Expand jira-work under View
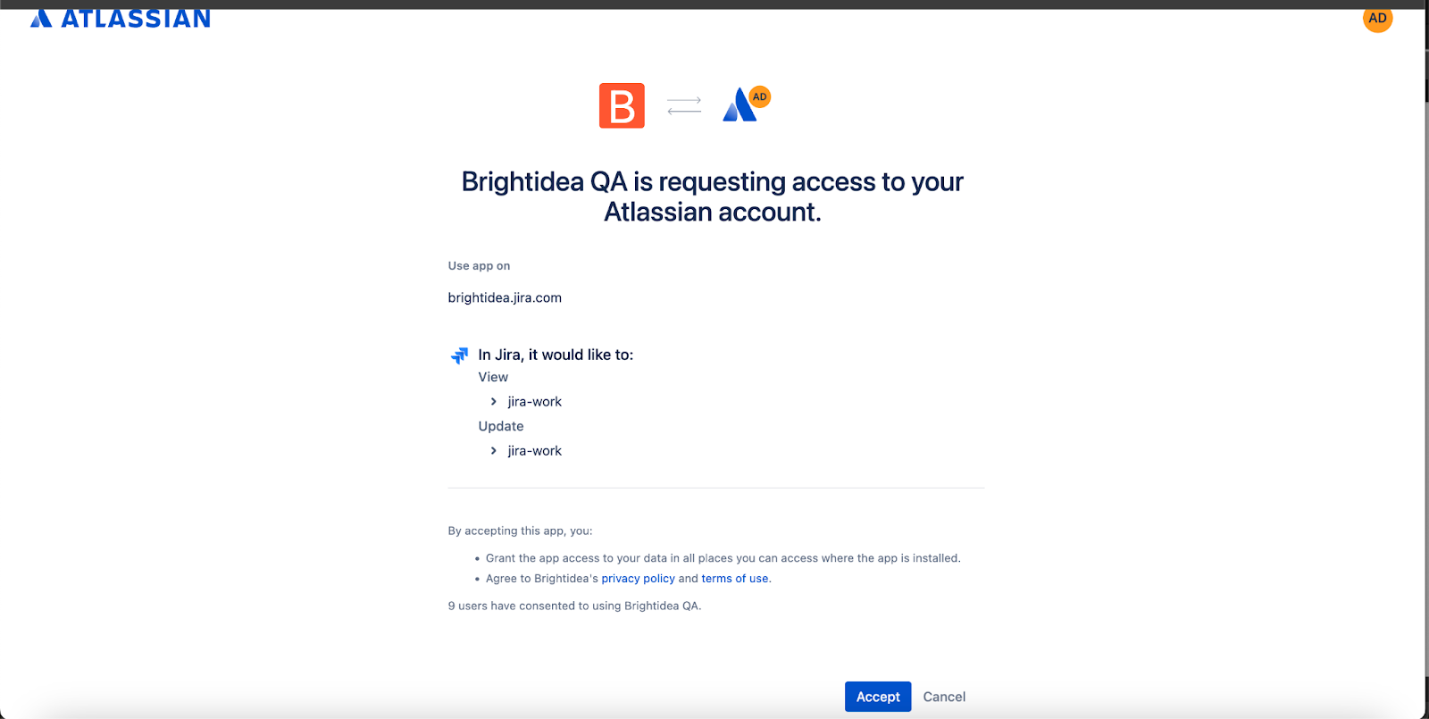 click(x=493, y=402)
